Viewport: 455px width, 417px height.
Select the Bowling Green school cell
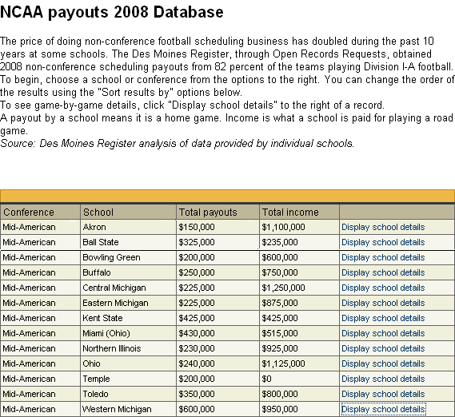128,257
